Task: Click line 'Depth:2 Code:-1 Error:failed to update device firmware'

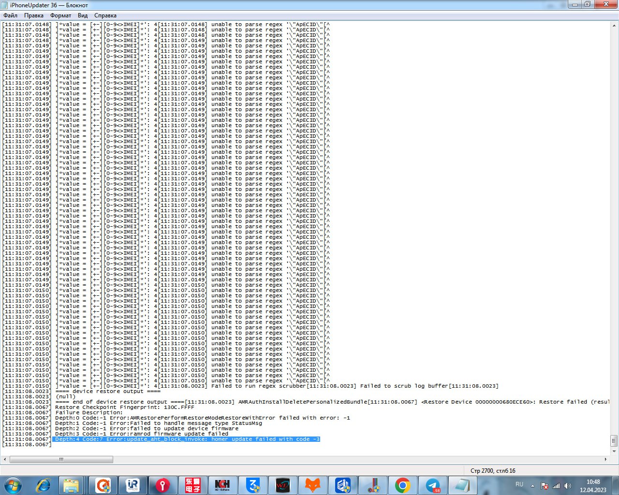Action: click(147, 429)
